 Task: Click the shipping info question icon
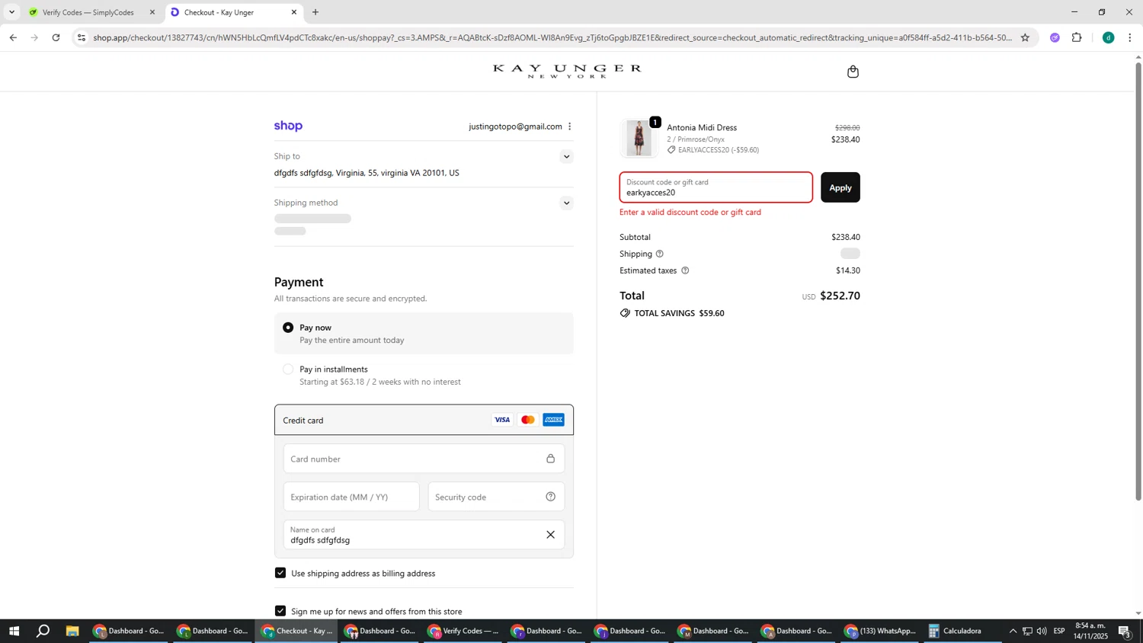coord(660,254)
